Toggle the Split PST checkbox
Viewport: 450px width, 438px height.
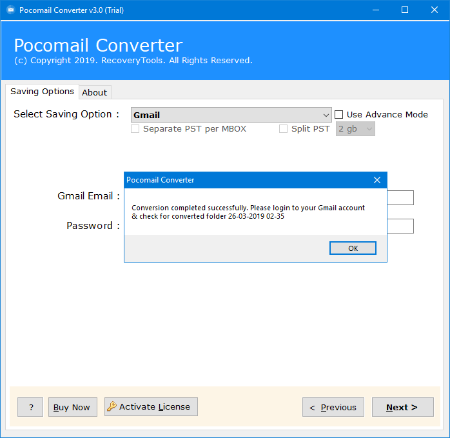tap(283, 128)
